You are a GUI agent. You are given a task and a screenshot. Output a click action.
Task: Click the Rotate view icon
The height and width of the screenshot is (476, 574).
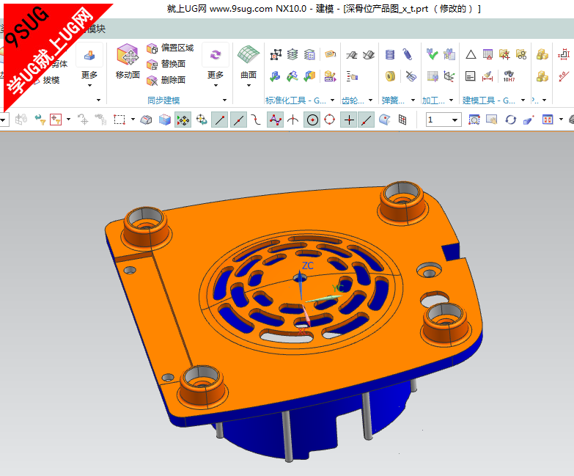tap(510, 120)
